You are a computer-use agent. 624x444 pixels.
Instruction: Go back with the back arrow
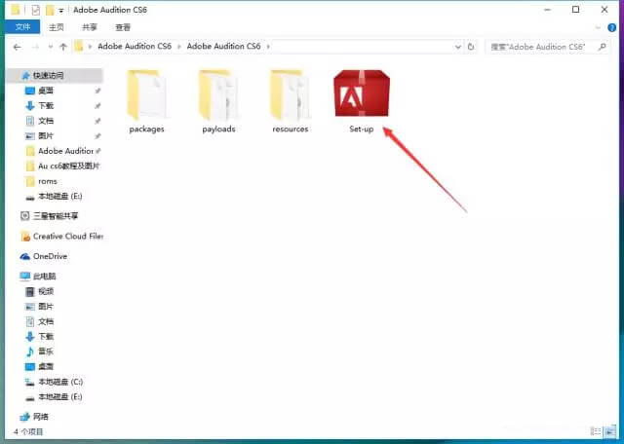17,47
